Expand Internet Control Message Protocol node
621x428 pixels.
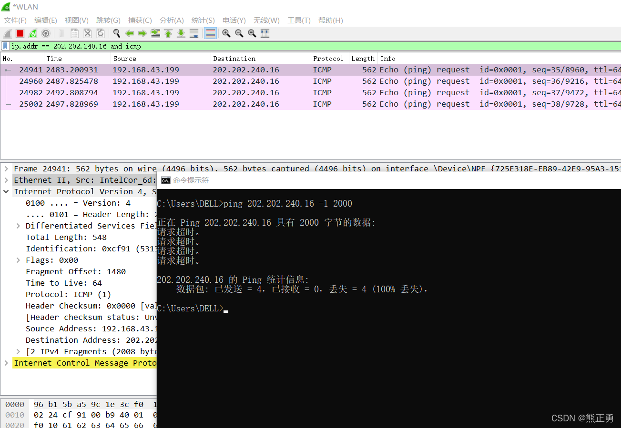click(6, 363)
